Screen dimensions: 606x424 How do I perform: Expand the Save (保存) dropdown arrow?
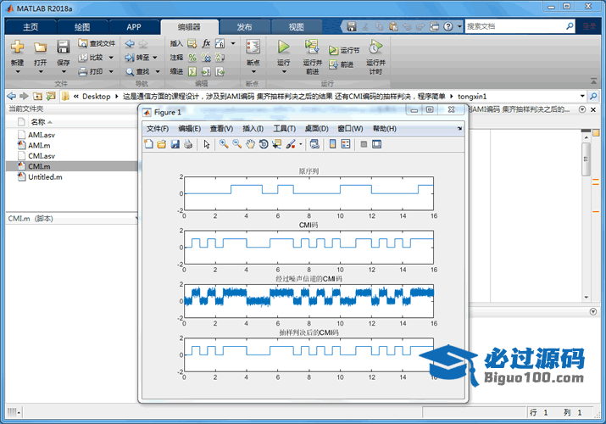(64, 71)
